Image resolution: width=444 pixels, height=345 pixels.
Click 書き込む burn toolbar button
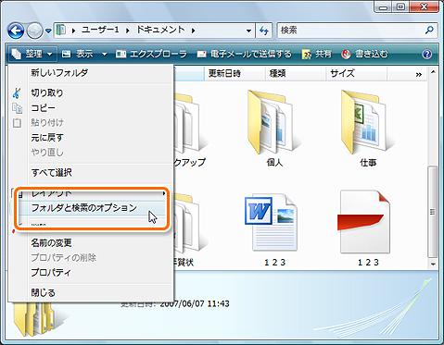(364, 55)
